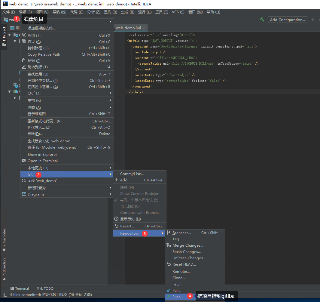Select 优化导入... (Z) entry
This screenshot has width=320, height=302.
pos(67,128)
